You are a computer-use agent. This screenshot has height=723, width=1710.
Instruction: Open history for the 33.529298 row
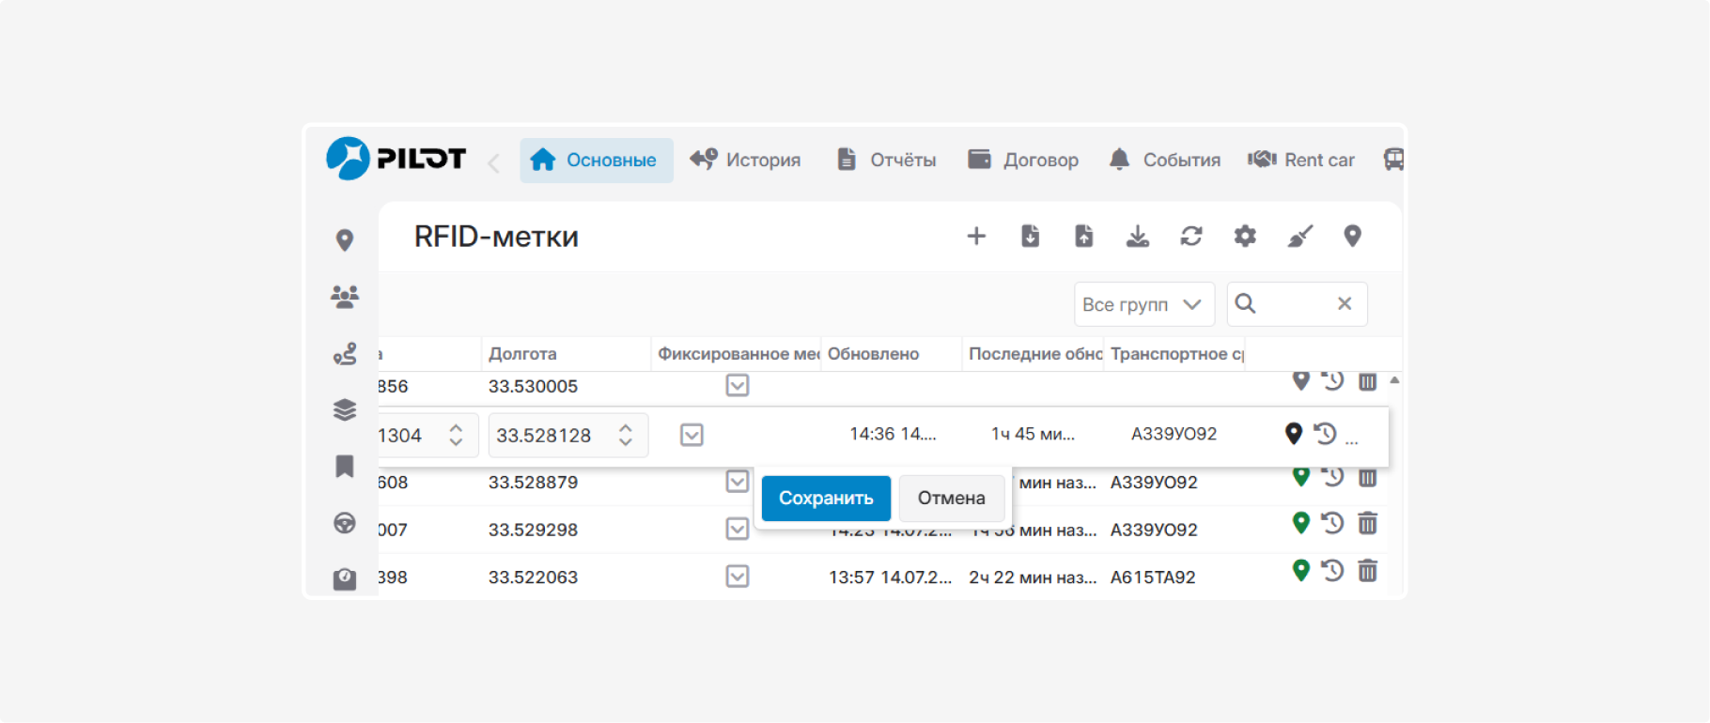point(1332,523)
